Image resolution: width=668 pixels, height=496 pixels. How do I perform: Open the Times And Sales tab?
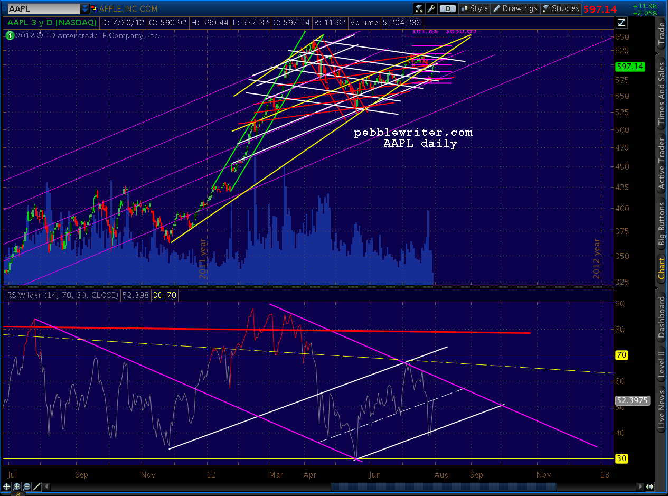coord(661,94)
